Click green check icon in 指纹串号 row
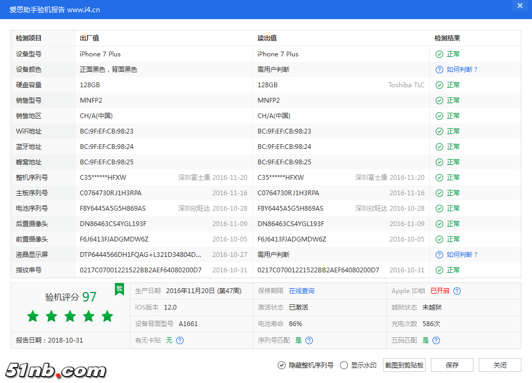 click(x=439, y=270)
